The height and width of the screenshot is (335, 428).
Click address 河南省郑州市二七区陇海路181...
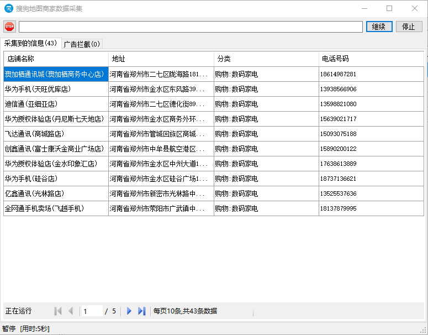point(158,74)
